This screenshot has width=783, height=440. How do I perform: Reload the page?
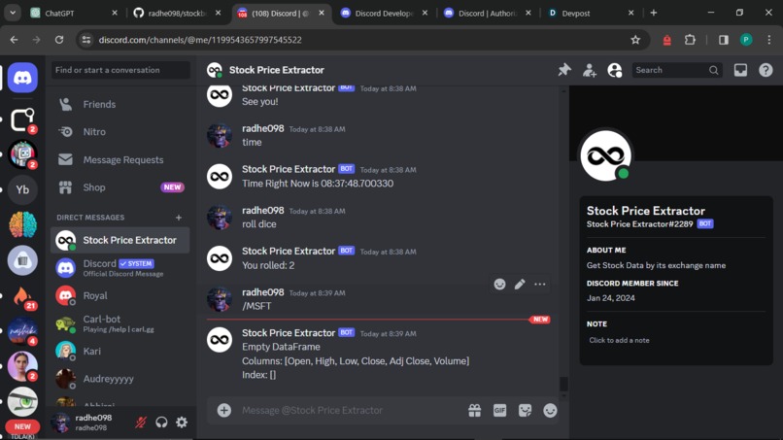(59, 40)
